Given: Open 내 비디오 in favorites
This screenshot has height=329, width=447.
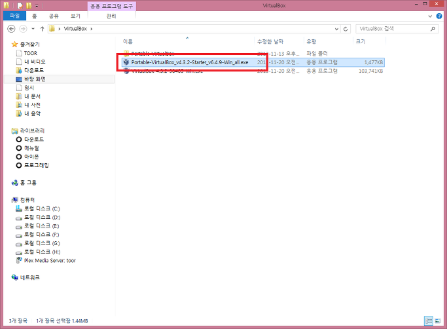Looking at the screenshot, I should click(35, 62).
